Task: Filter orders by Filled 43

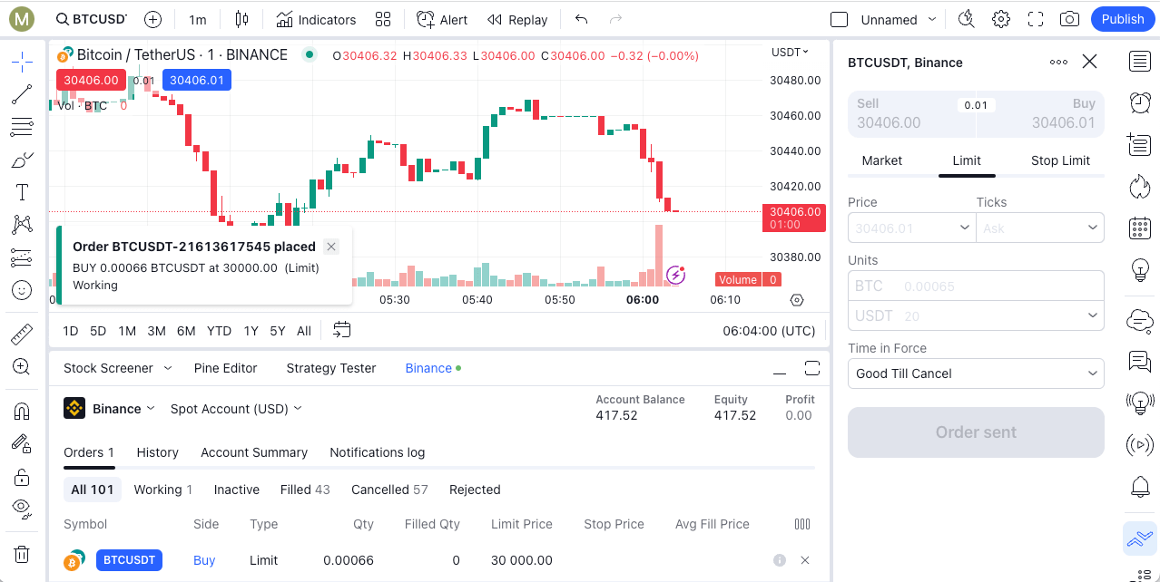Action: point(305,490)
